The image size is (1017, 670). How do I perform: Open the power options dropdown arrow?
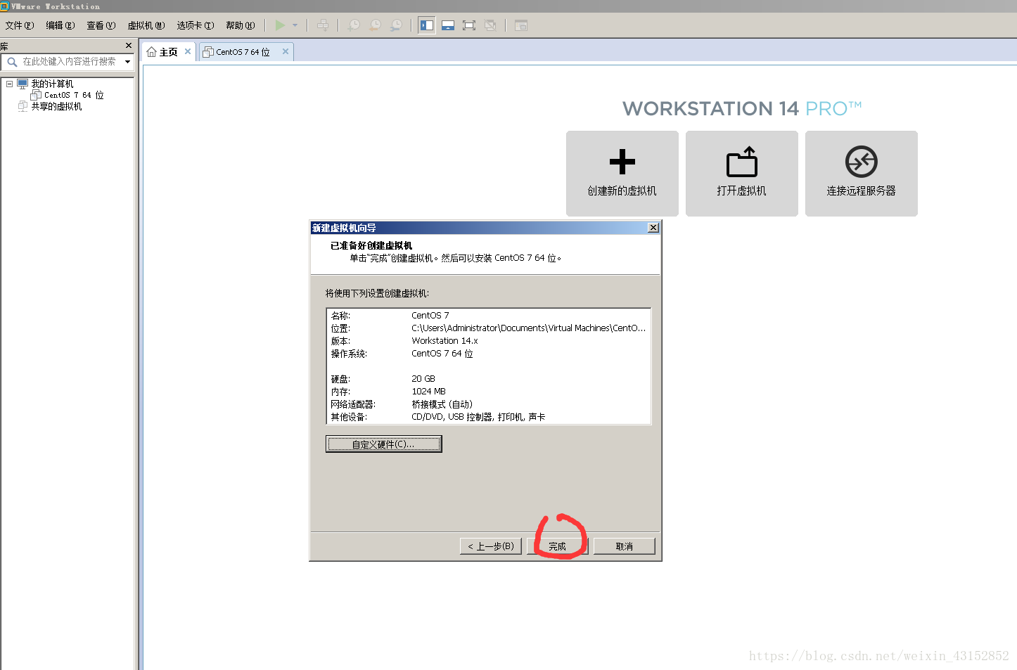[x=295, y=25]
